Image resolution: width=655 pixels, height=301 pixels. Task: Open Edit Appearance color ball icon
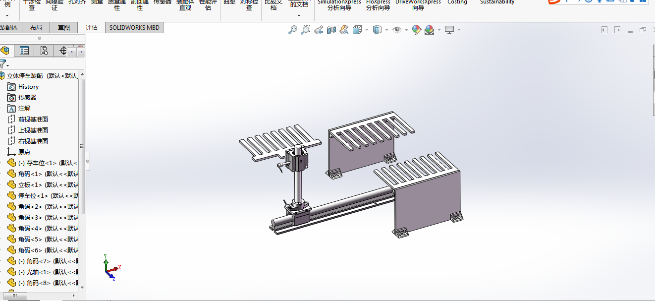[x=416, y=30]
